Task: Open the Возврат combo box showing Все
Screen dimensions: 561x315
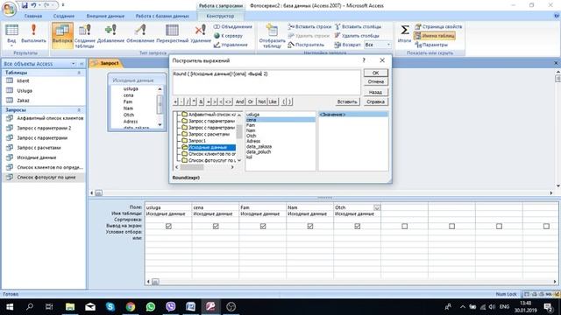Action: coord(378,45)
